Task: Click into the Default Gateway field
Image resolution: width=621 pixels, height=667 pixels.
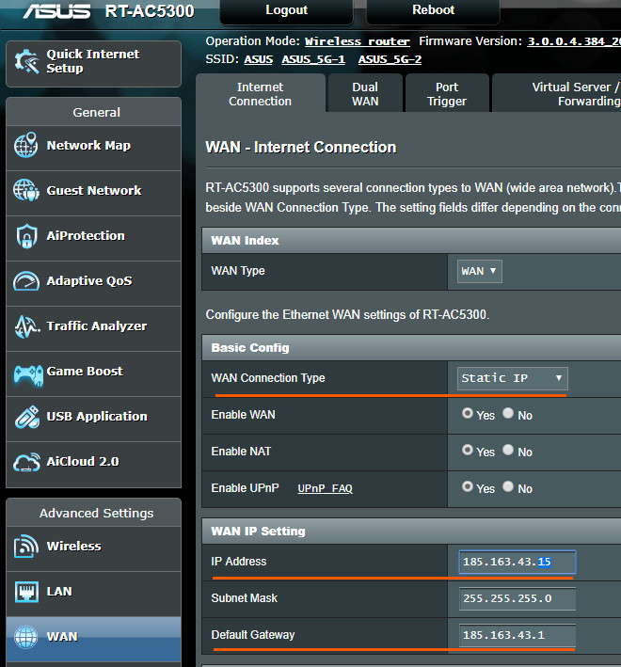Action: pos(517,635)
